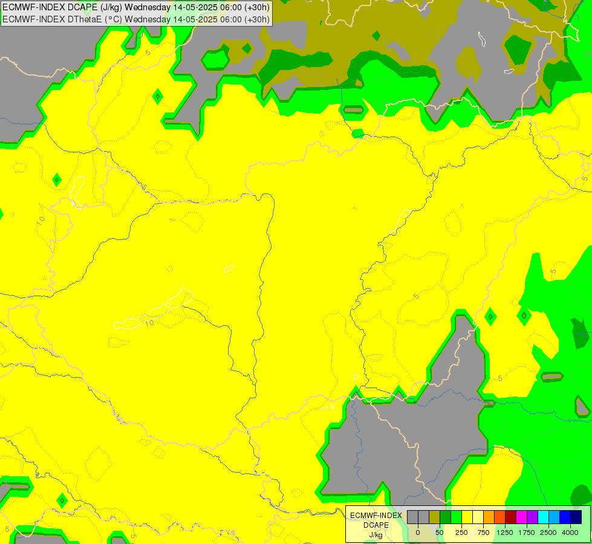Click the cyan legend swatch
This screenshot has width=592, height=544.
click(x=544, y=517)
